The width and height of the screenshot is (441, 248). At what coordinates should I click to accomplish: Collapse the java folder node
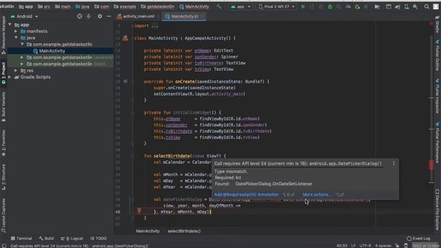click(x=17, y=38)
